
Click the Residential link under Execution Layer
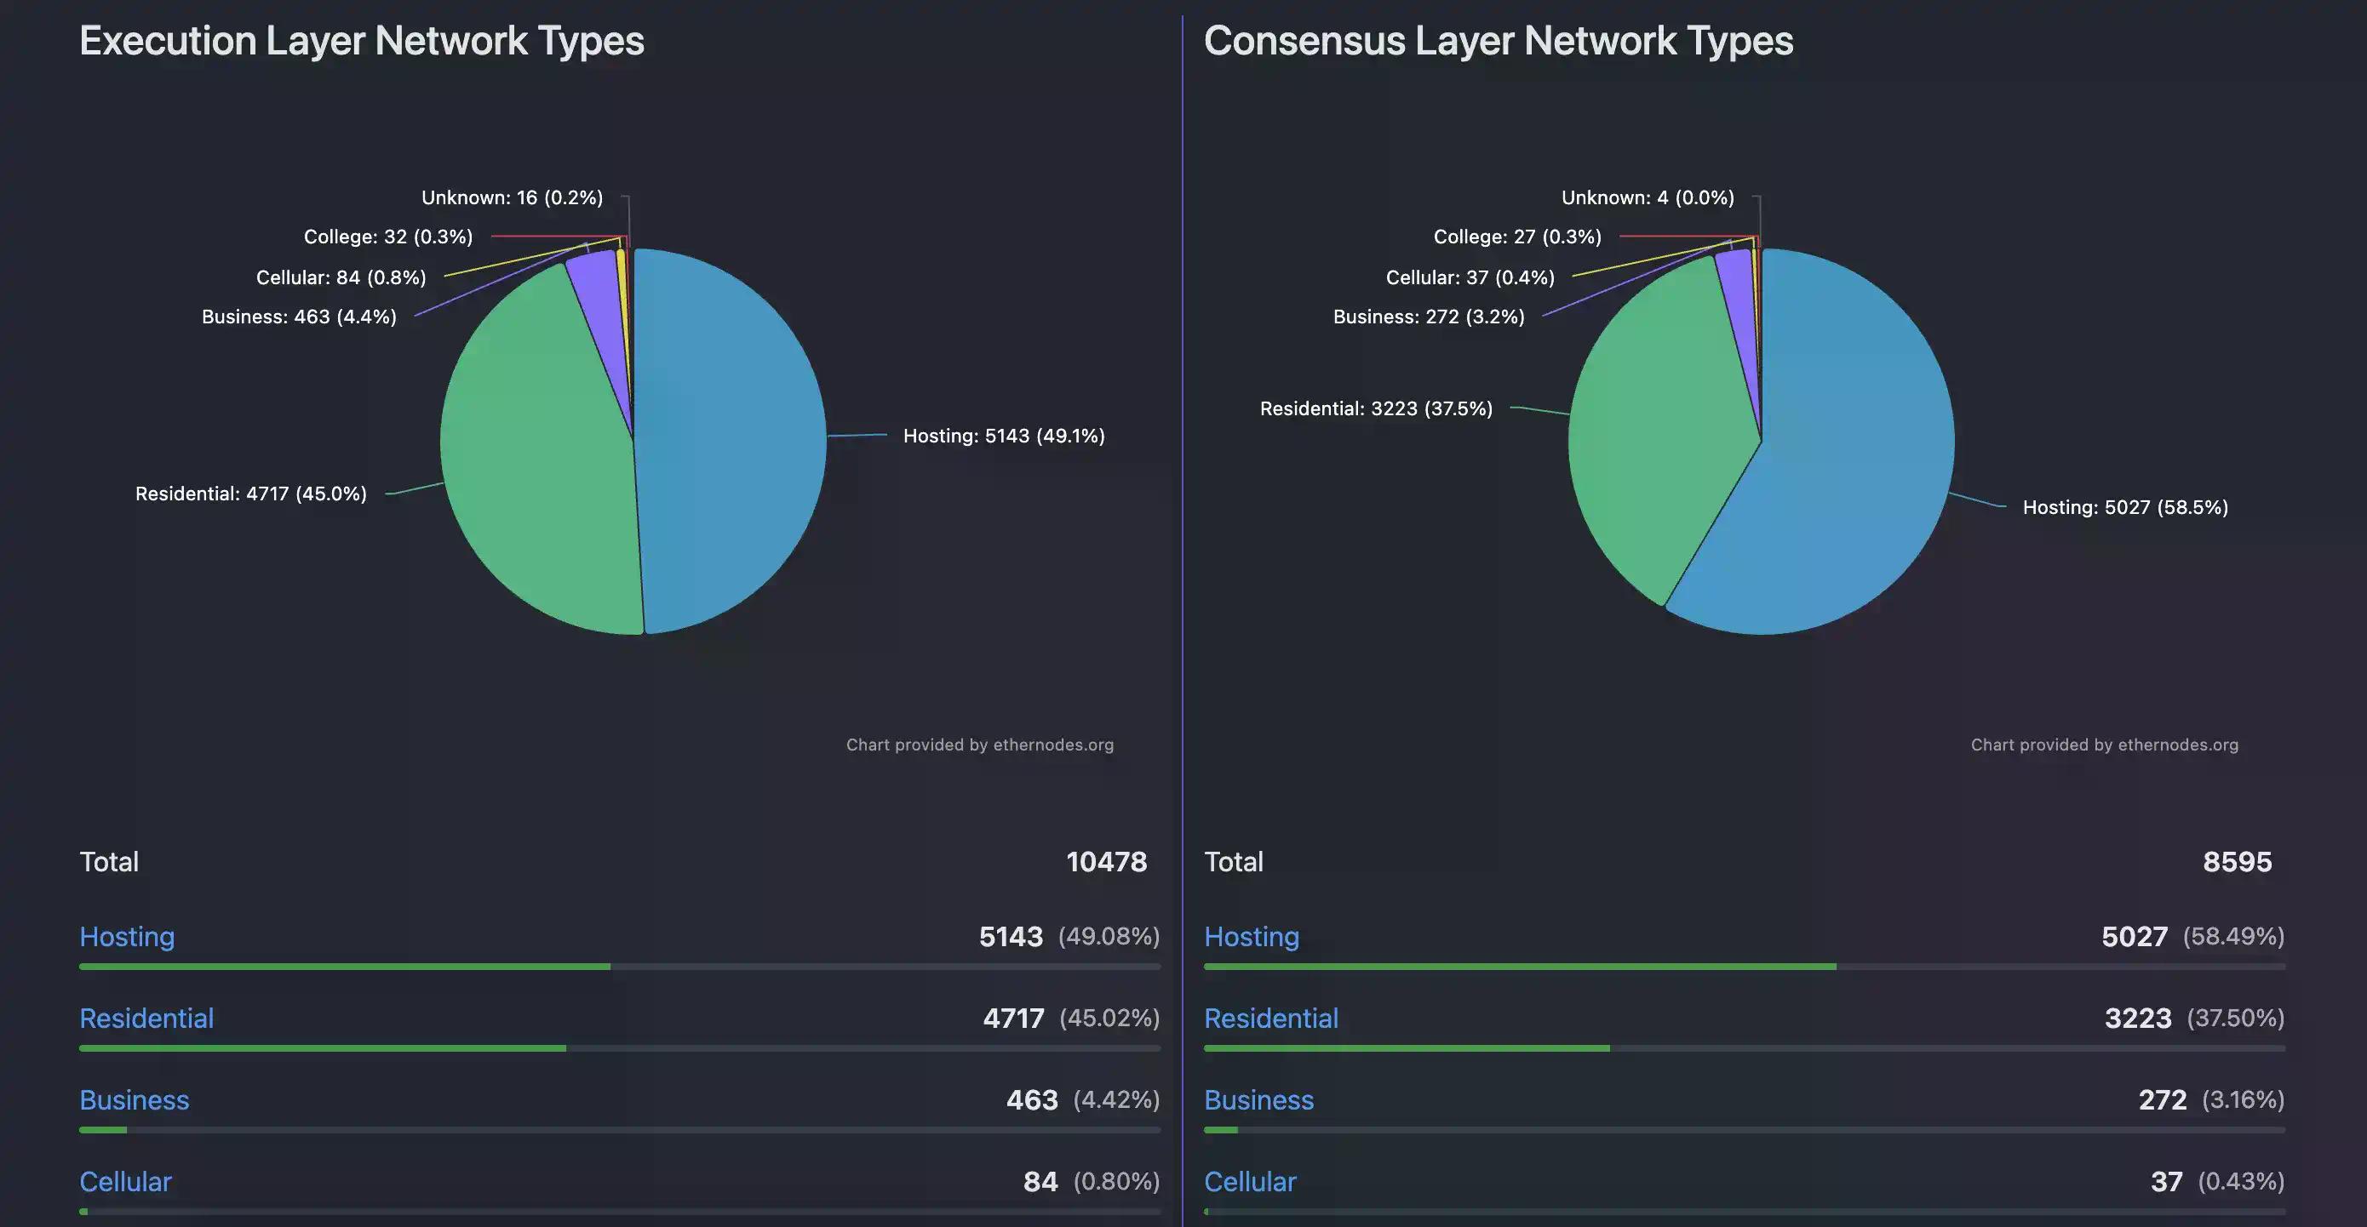coord(146,1018)
